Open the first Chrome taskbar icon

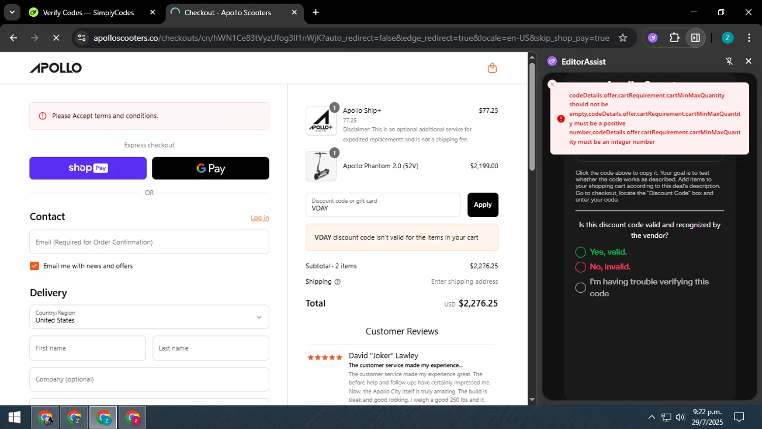pyautogui.click(x=45, y=417)
